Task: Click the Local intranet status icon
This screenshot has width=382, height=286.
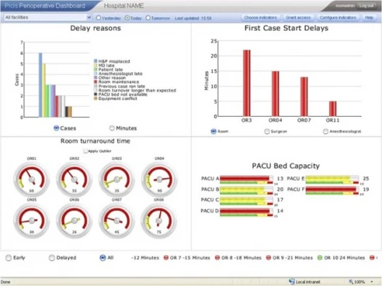Action: [x=291, y=282]
